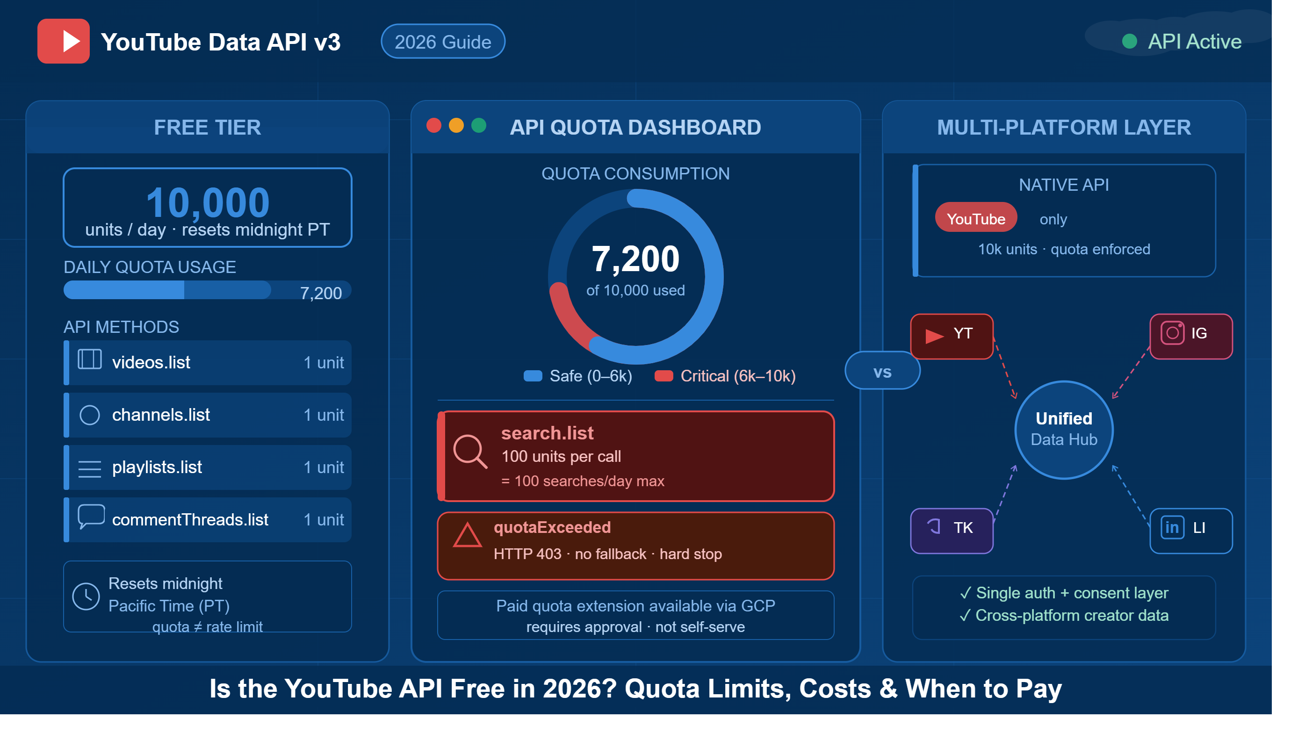Click 'Resets midnight Pacific Time (PT)' text

169,595
